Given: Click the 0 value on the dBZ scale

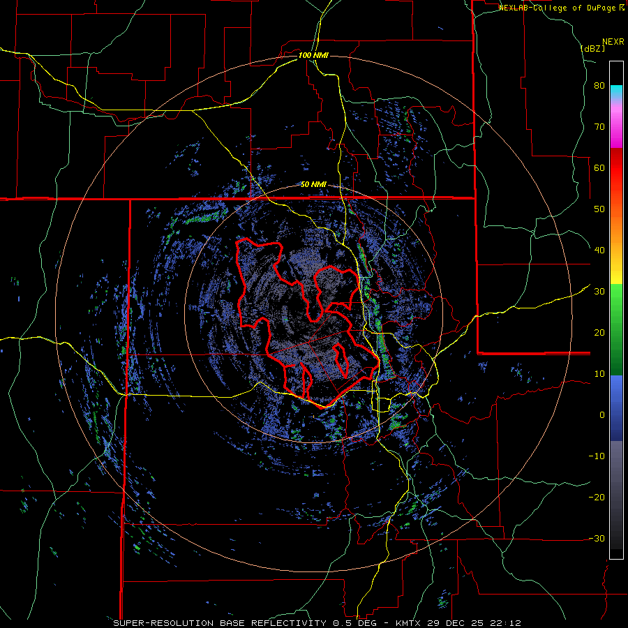Looking at the screenshot, I should (x=602, y=415).
